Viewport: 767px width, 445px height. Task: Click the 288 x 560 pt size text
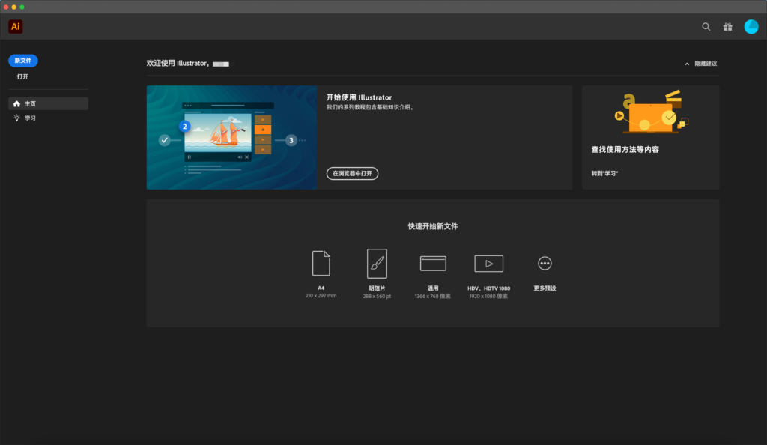(x=378, y=297)
